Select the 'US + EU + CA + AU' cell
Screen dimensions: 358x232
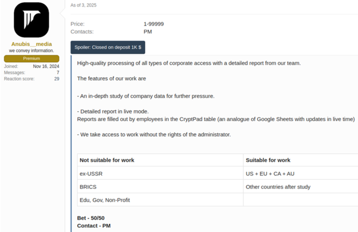click(x=270, y=174)
